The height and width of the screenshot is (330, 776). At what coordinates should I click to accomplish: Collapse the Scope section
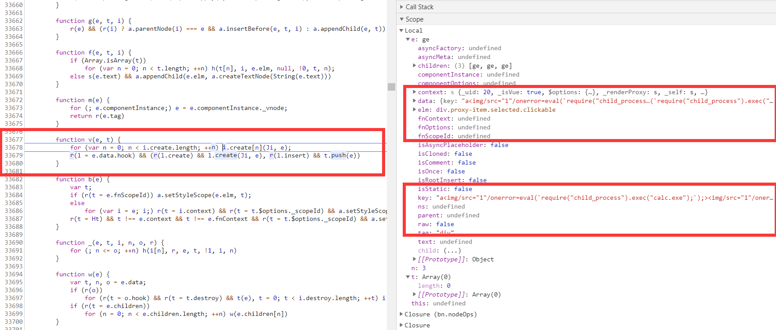[402, 19]
